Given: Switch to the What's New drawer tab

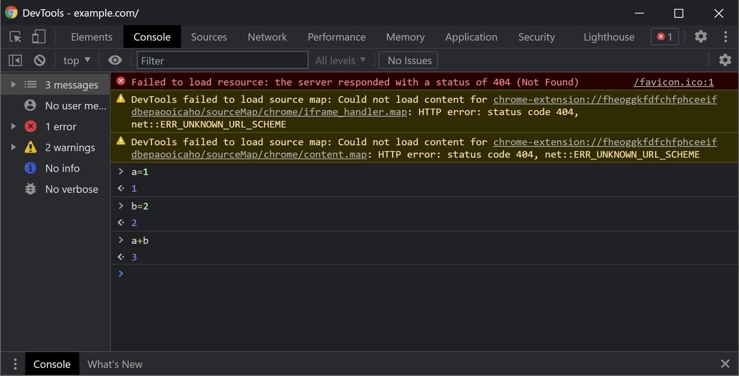Looking at the screenshot, I should 115,364.
